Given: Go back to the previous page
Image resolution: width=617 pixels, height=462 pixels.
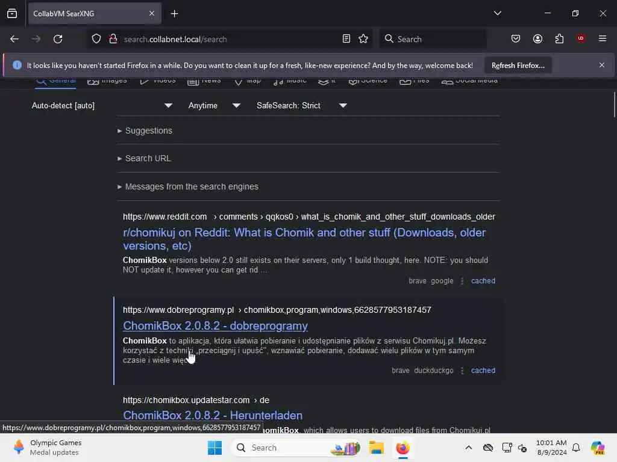Looking at the screenshot, I should pos(14,39).
